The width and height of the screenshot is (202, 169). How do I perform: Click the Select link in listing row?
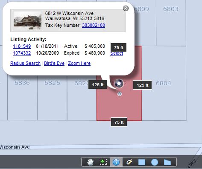click(117, 53)
